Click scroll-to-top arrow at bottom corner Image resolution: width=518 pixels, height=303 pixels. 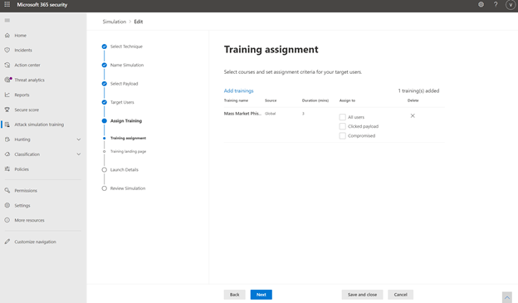coord(507,297)
